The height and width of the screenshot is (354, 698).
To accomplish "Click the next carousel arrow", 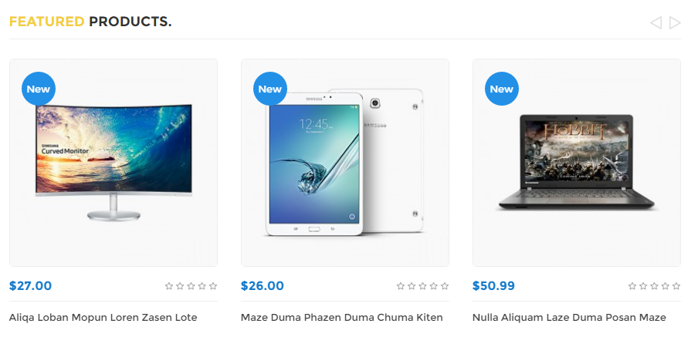I will click(x=675, y=22).
